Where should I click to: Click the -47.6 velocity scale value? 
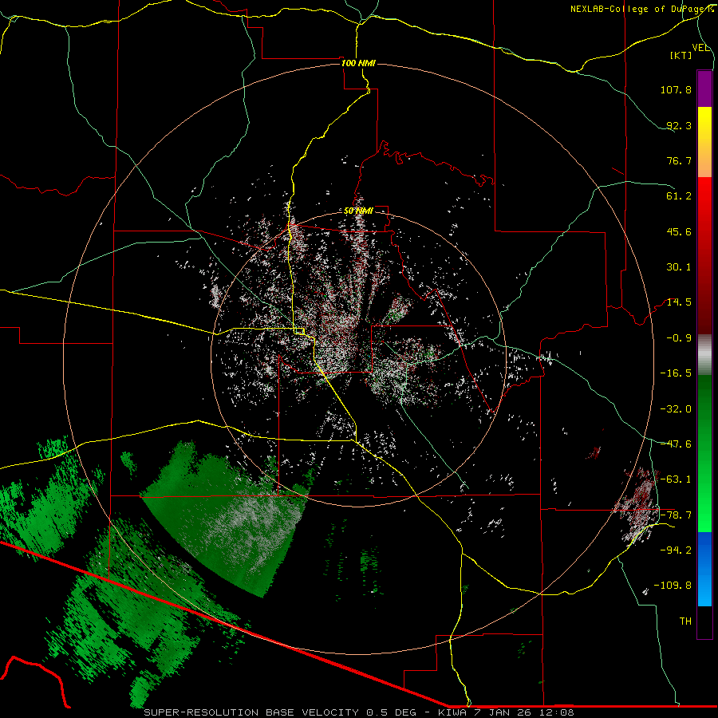click(x=676, y=444)
